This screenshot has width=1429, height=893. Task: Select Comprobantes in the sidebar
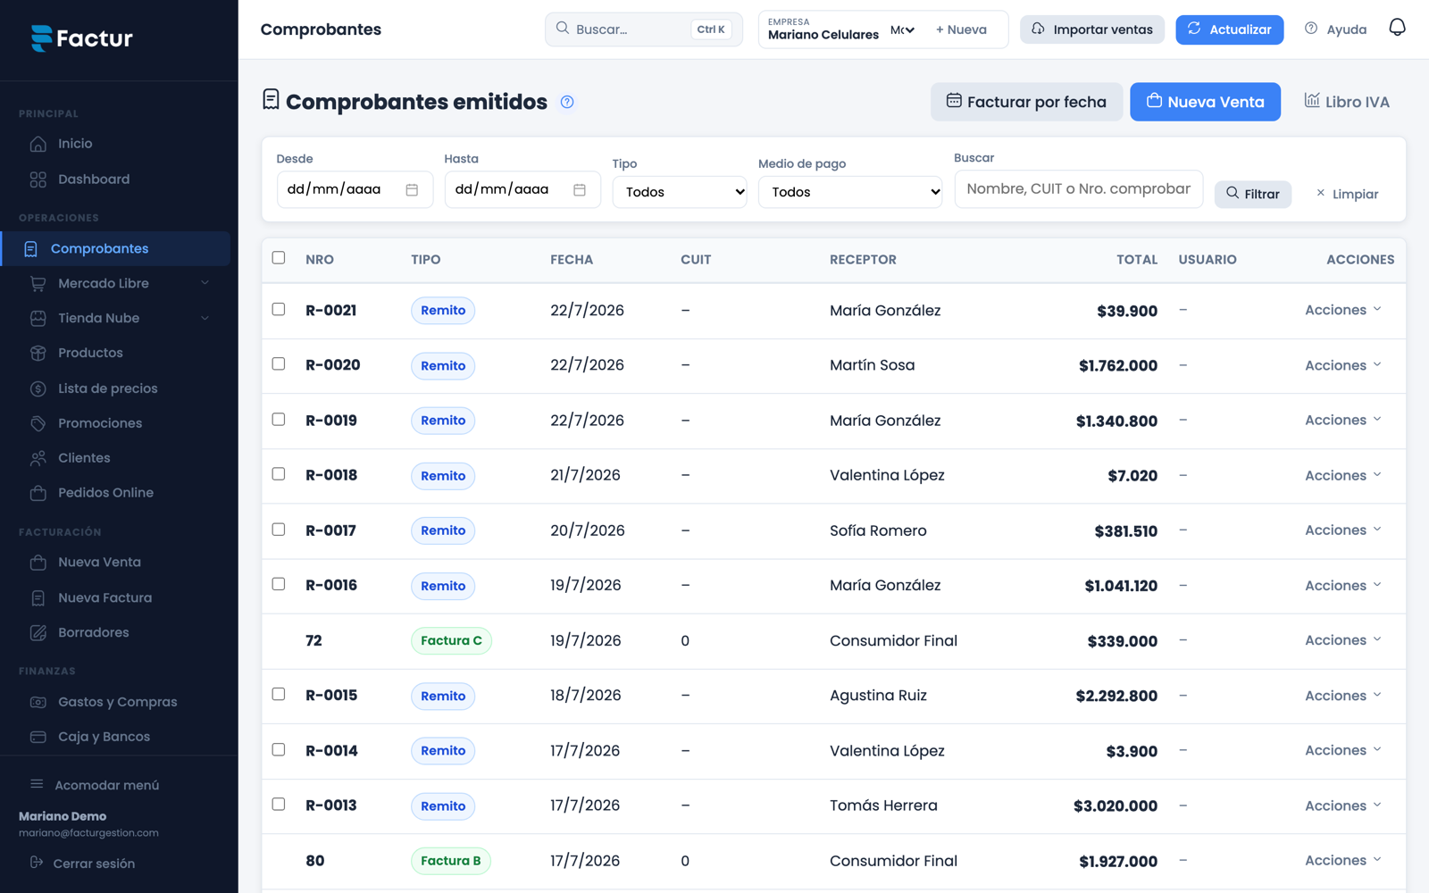pos(116,248)
